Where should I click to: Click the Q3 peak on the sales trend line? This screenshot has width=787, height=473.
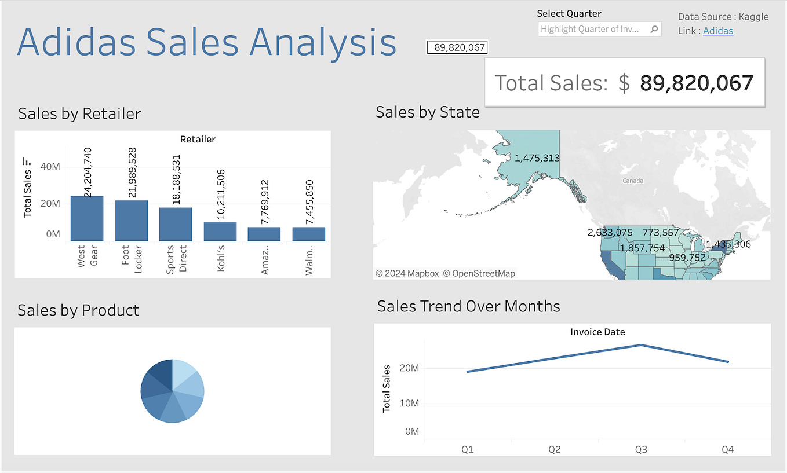click(642, 345)
